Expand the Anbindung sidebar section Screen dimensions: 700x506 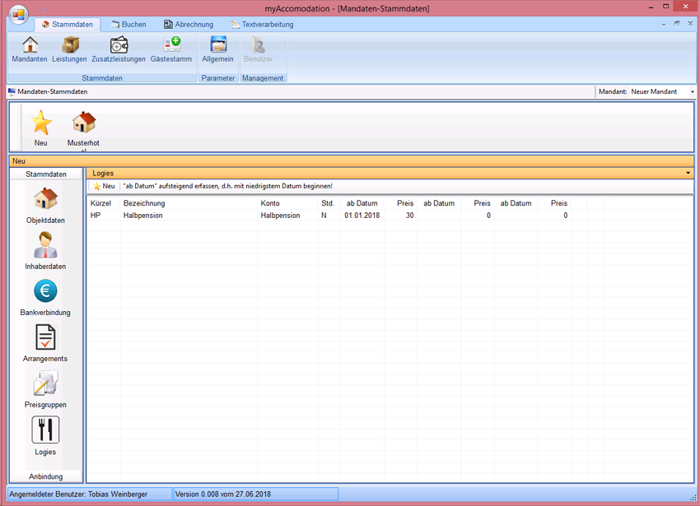tap(46, 476)
